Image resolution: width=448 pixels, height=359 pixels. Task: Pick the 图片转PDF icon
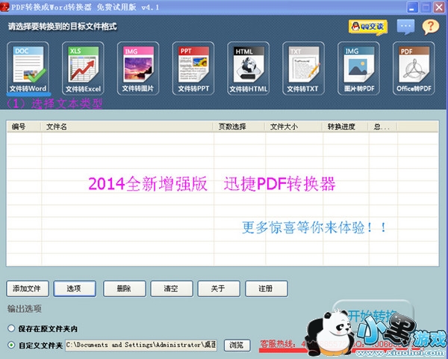pyautogui.click(x=358, y=68)
